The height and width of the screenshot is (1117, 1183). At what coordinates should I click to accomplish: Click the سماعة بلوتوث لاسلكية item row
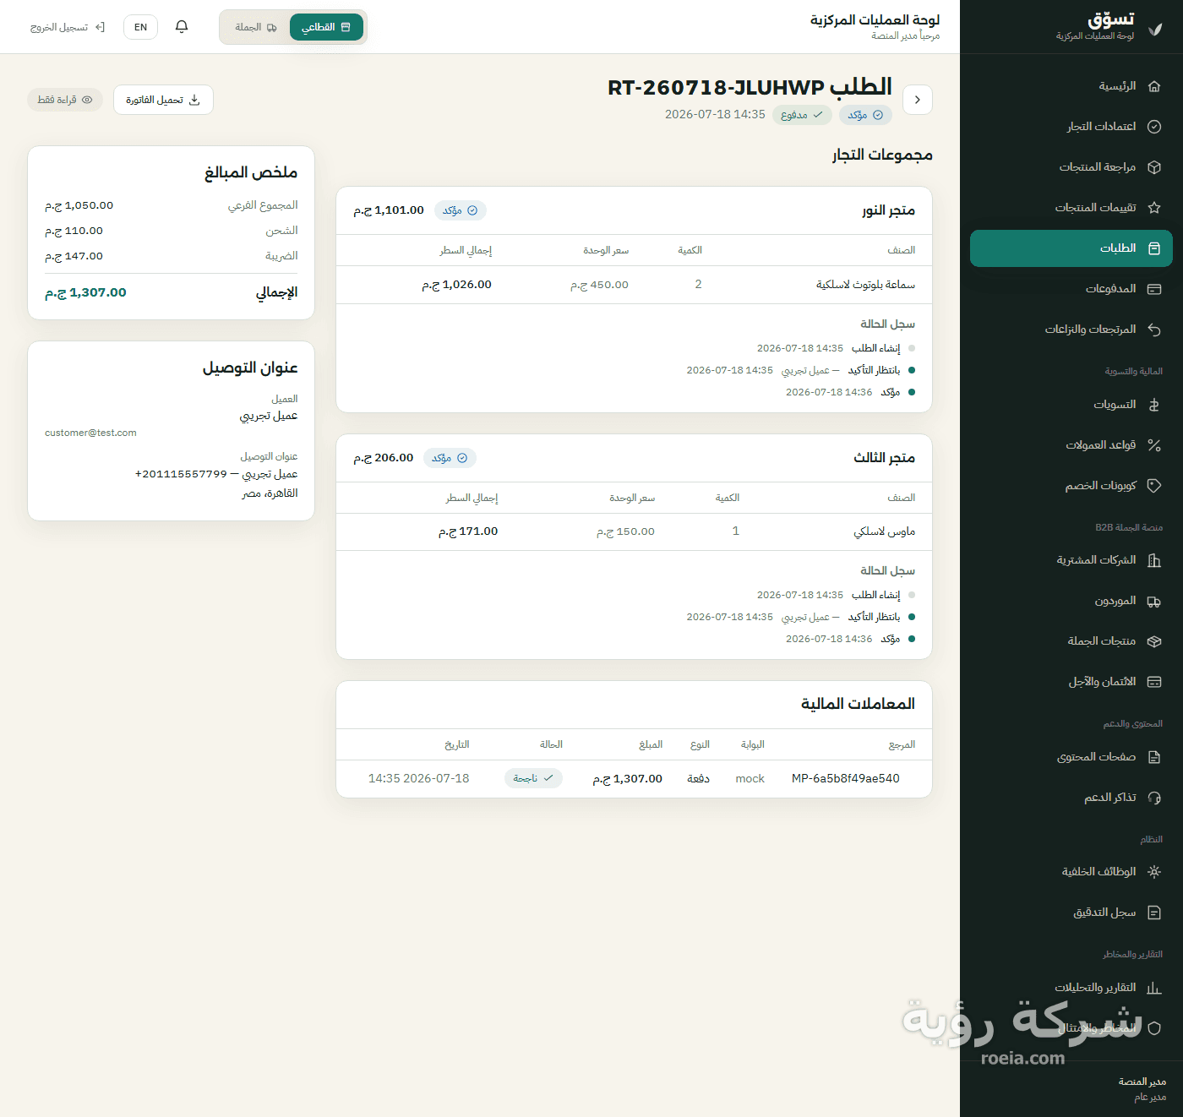click(634, 285)
